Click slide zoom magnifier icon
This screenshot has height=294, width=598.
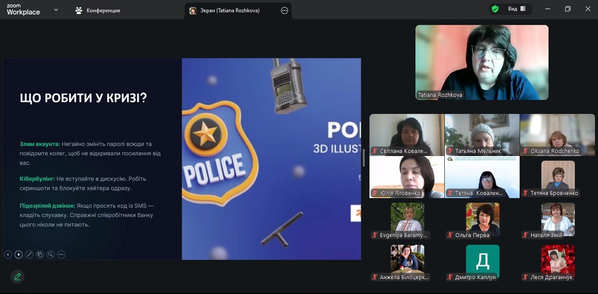[50, 255]
